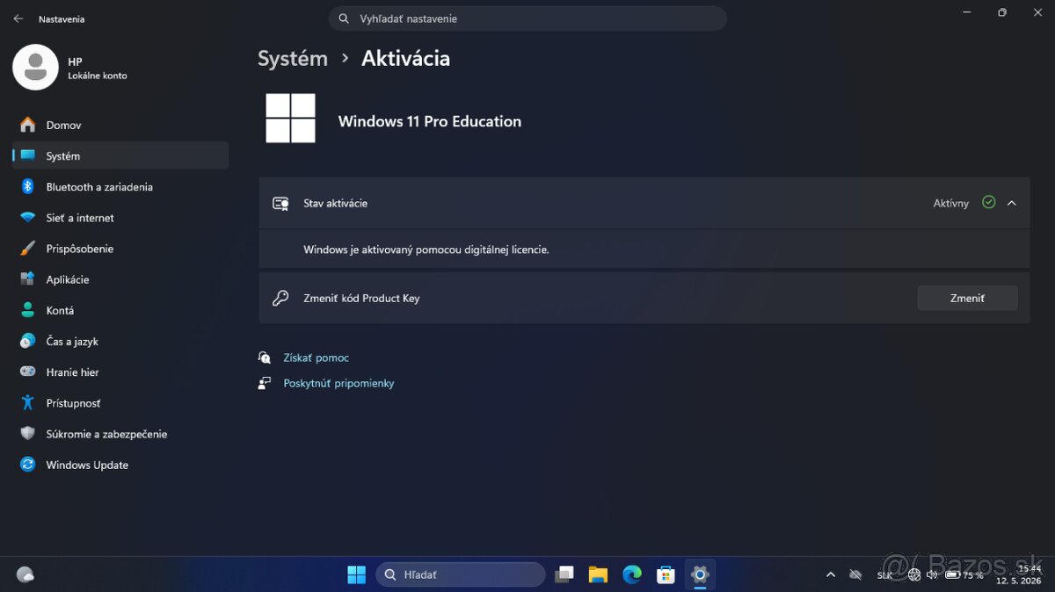Open Aplikácie settings
The image size is (1055, 592).
[x=120, y=279]
